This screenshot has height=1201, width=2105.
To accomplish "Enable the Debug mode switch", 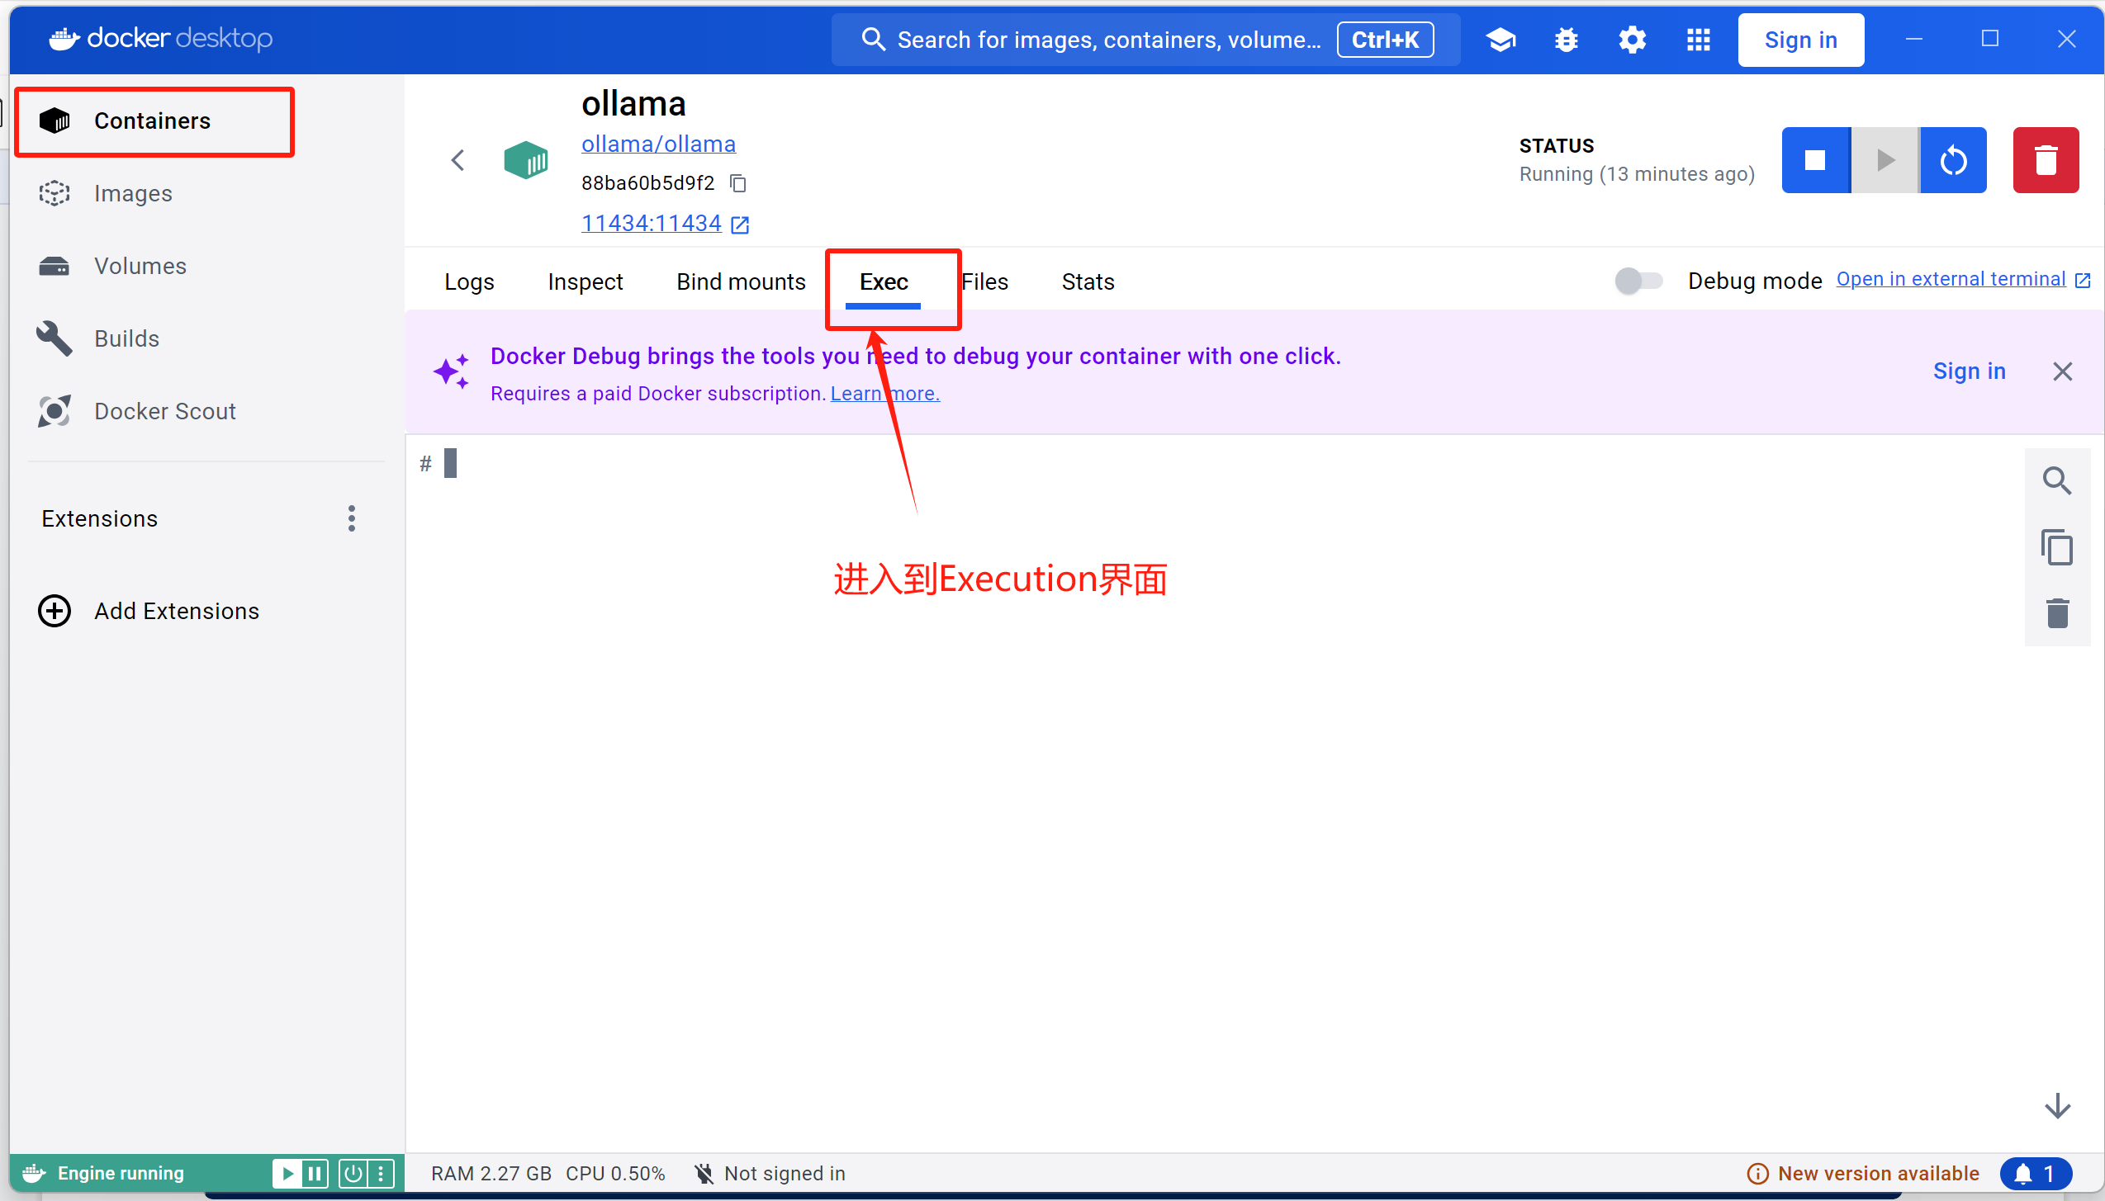I will point(1638,281).
